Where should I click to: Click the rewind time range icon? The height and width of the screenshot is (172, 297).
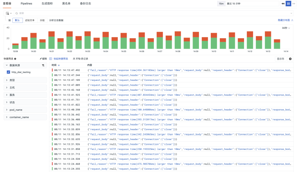coord(283,4)
